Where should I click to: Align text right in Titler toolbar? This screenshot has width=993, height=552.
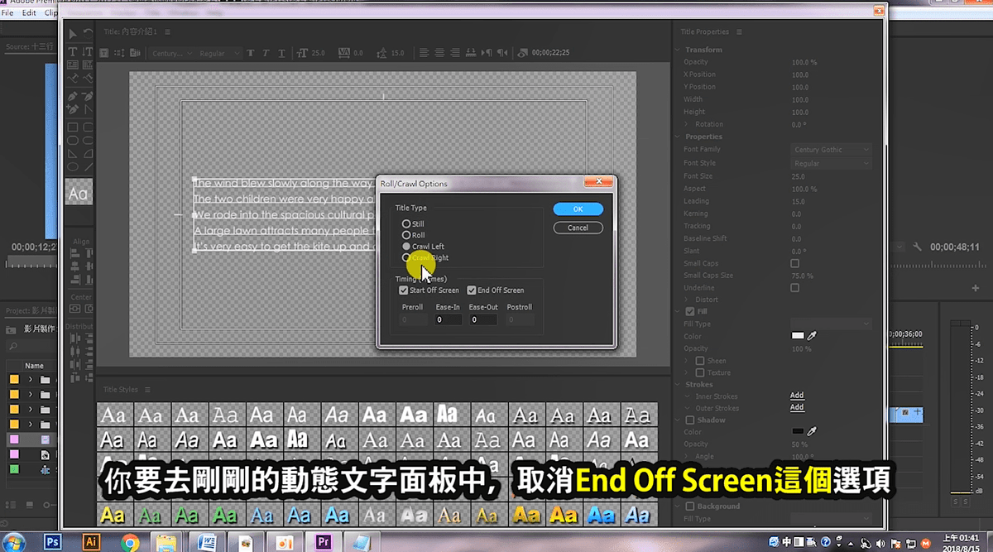point(453,53)
